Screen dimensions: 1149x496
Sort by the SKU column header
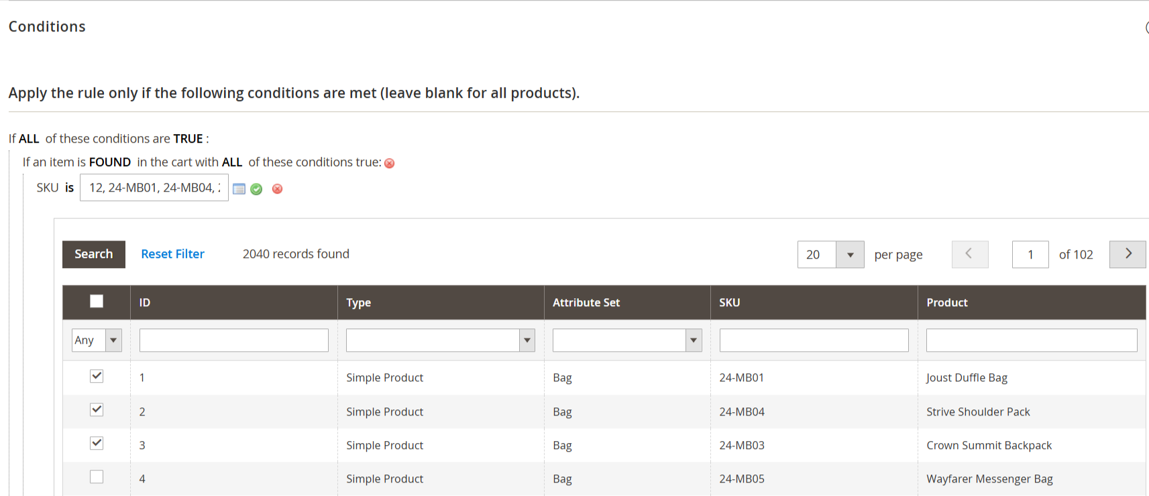coord(730,303)
